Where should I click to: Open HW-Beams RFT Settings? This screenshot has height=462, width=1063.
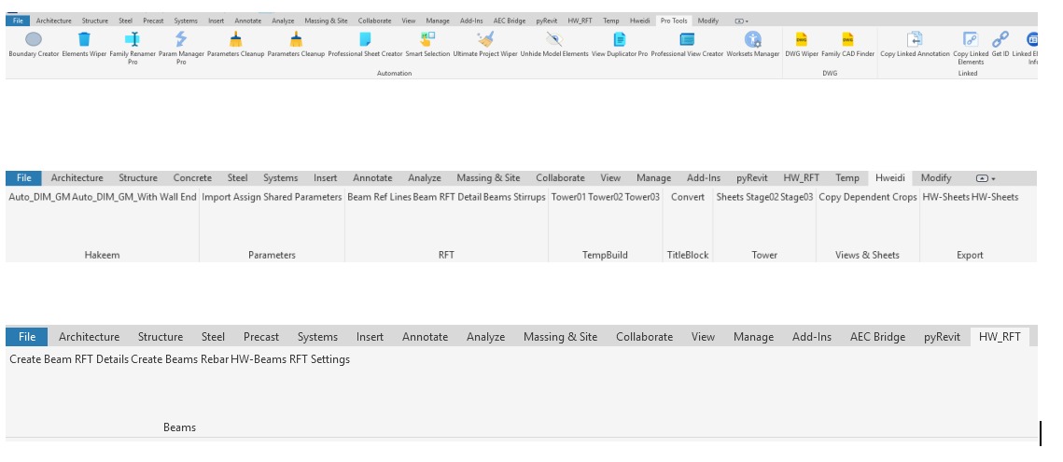pyautogui.click(x=290, y=359)
